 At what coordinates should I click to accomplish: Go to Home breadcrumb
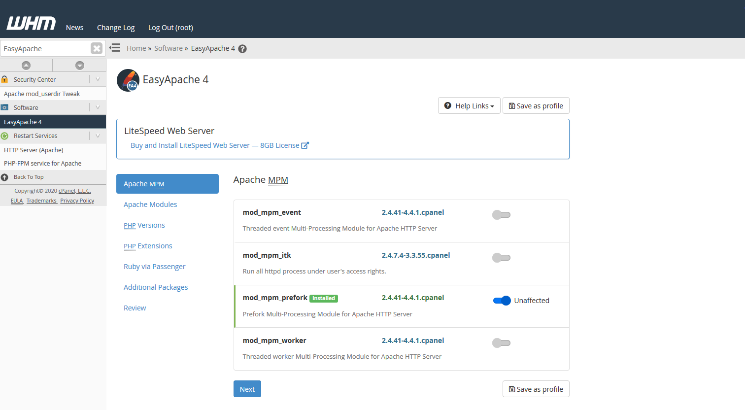click(x=136, y=48)
